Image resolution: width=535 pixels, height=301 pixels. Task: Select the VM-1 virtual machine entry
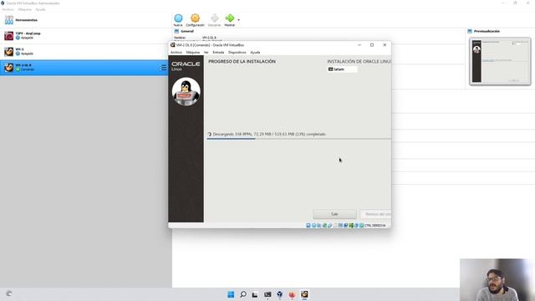[85, 52]
